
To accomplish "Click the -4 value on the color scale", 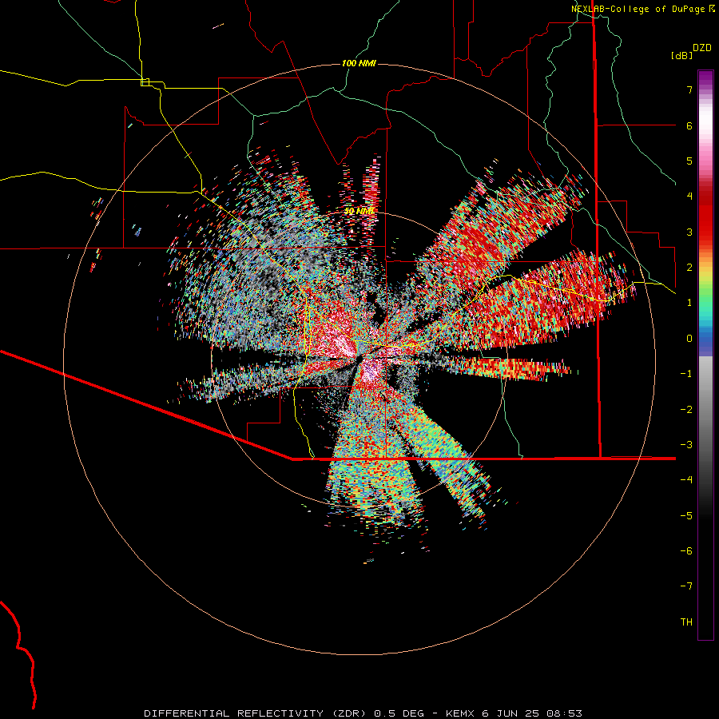I will pyautogui.click(x=686, y=480).
